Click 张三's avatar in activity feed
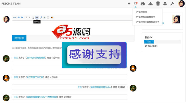 (6, 58)
